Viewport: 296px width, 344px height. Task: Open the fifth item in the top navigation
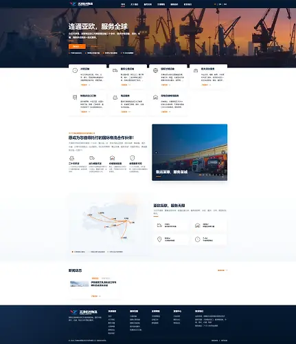point(174,4)
